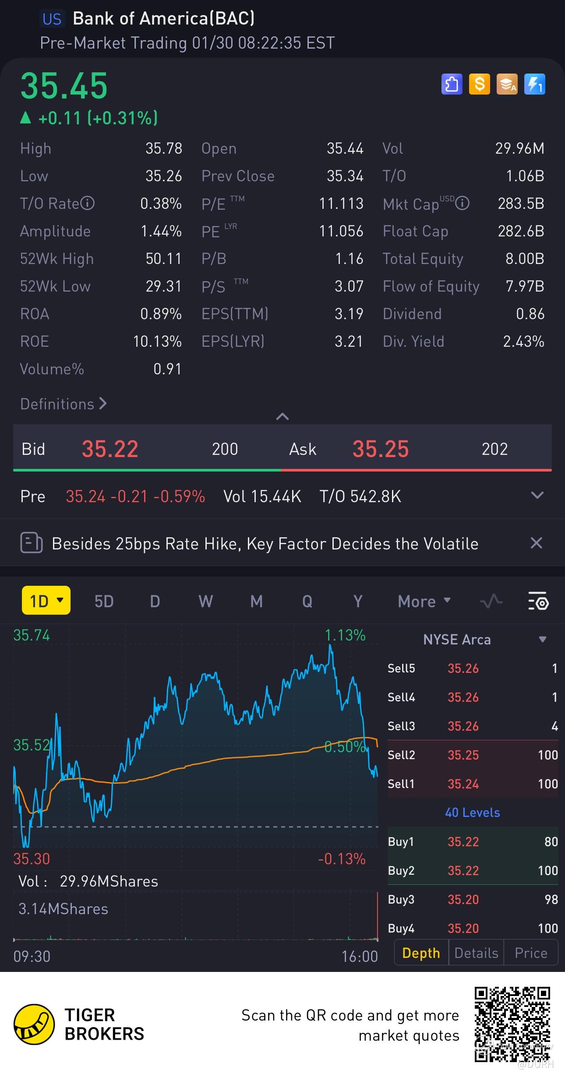
Task: Open the rate hike news headline
Action: (265, 543)
